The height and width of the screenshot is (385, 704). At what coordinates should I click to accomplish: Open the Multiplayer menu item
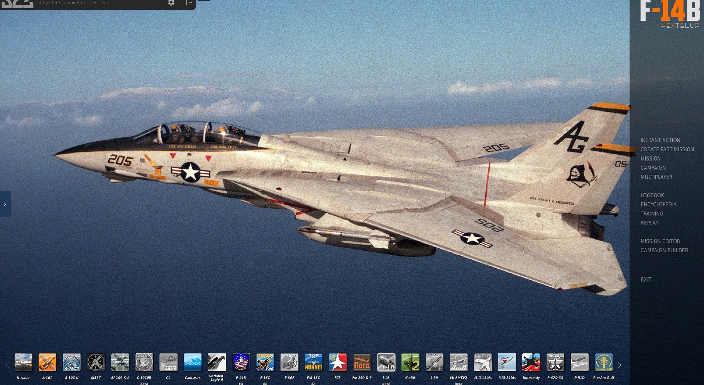[656, 177]
